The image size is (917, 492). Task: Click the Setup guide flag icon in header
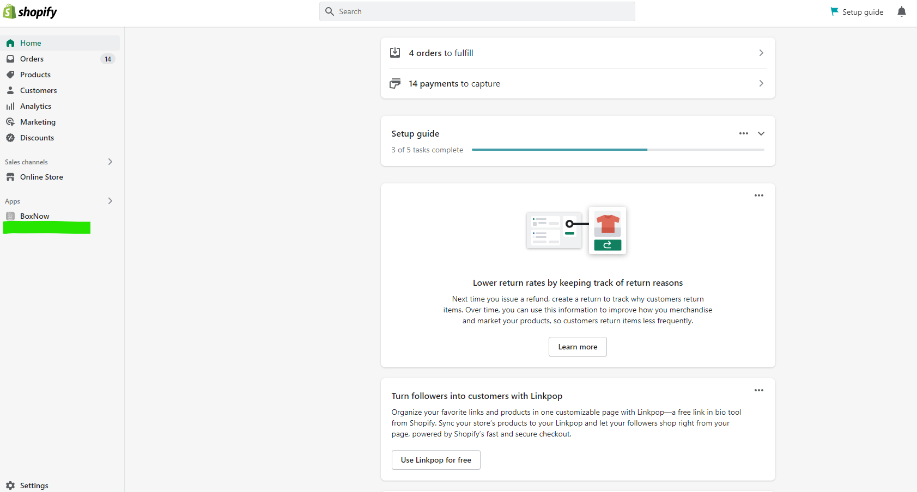point(834,11)
